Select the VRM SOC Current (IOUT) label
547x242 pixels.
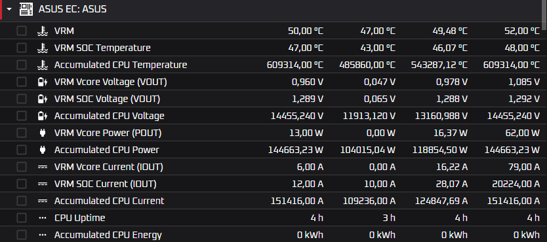coord(106,184)
